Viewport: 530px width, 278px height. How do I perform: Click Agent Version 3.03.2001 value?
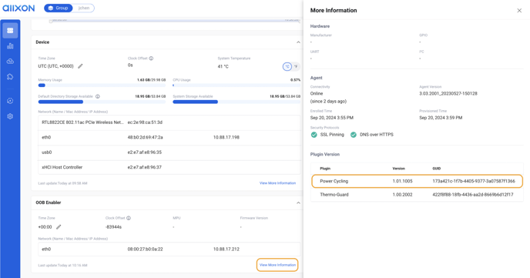pyautogui.click(x=448, y=94)
